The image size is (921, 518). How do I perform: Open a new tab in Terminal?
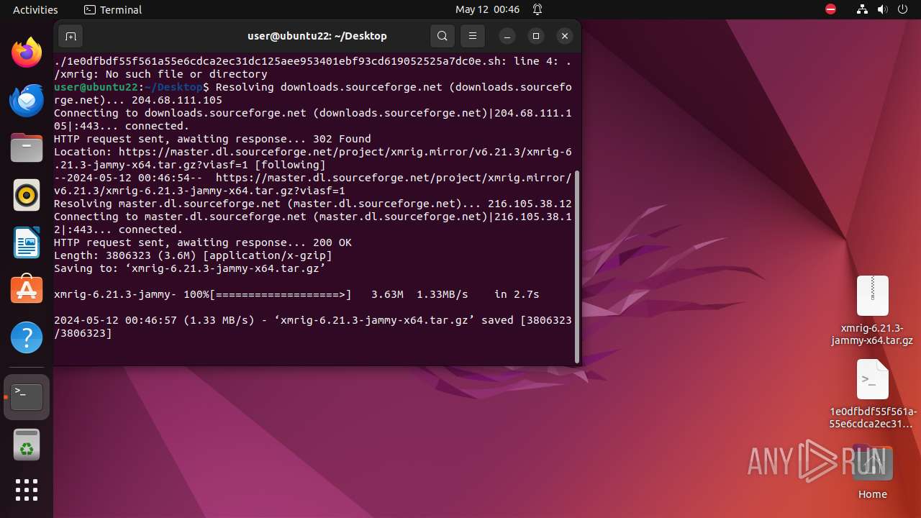point(71,36)
